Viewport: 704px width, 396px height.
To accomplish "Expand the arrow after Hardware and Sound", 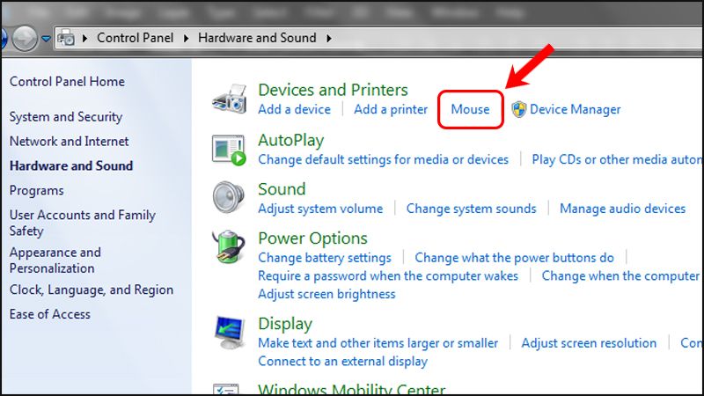I will 329,38.
